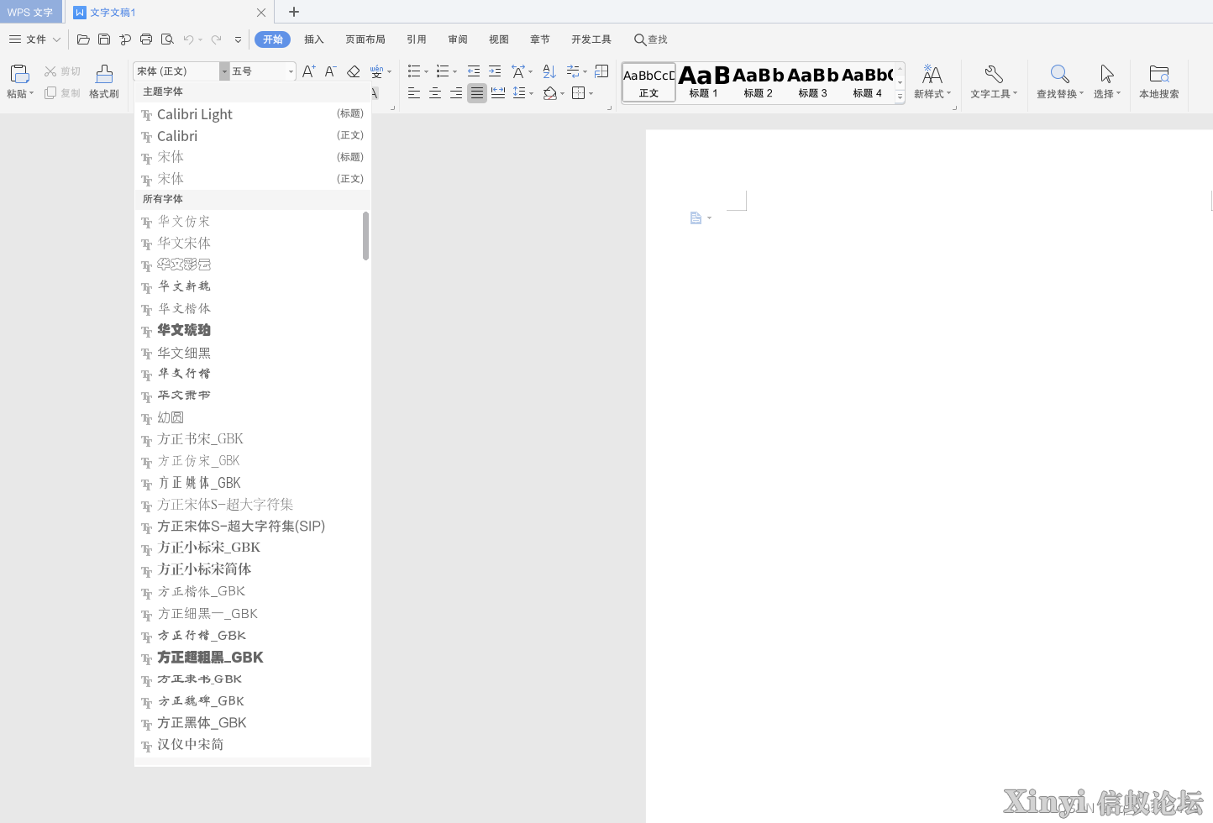The width and height of the screenshot is (1213, 823).
Task: Click the distributed alignment icon
Action: click(498, 93)
